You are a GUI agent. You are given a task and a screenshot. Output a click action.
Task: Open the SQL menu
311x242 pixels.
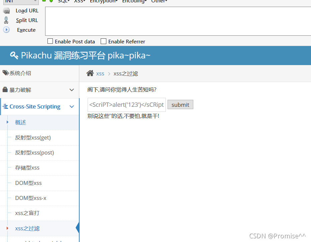pyautogui.click(x=64, y=1)
